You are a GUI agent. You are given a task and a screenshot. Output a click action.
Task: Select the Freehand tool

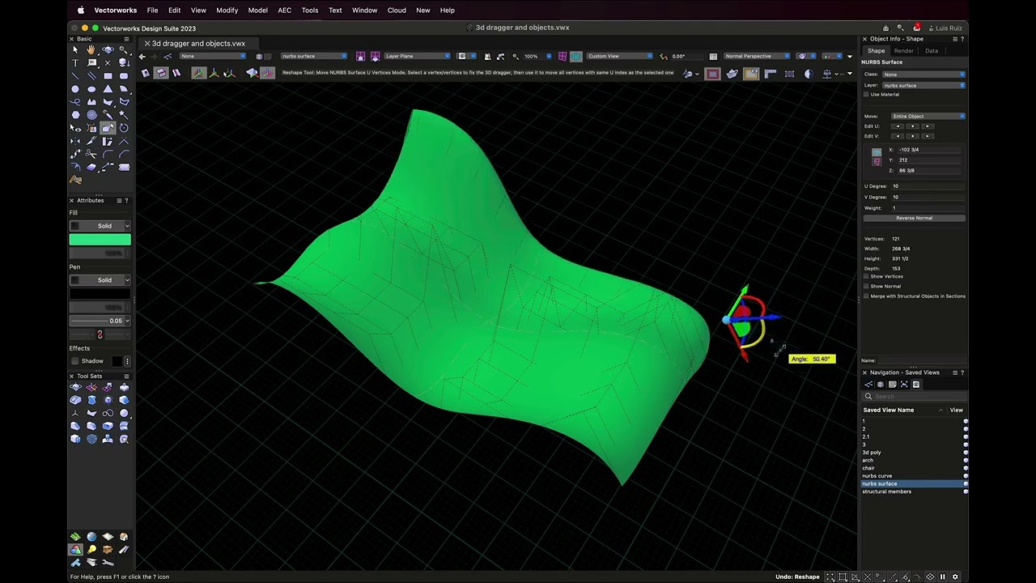[x=75, y=102]
